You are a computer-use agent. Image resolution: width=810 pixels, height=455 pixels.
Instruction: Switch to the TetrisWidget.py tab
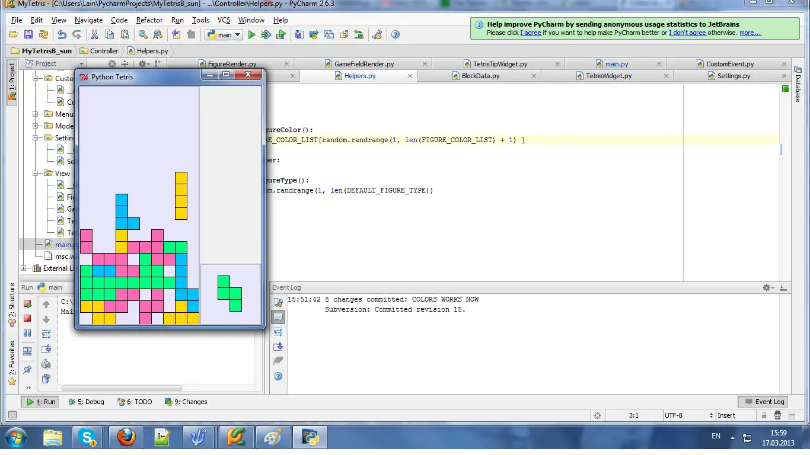[608, 76]
